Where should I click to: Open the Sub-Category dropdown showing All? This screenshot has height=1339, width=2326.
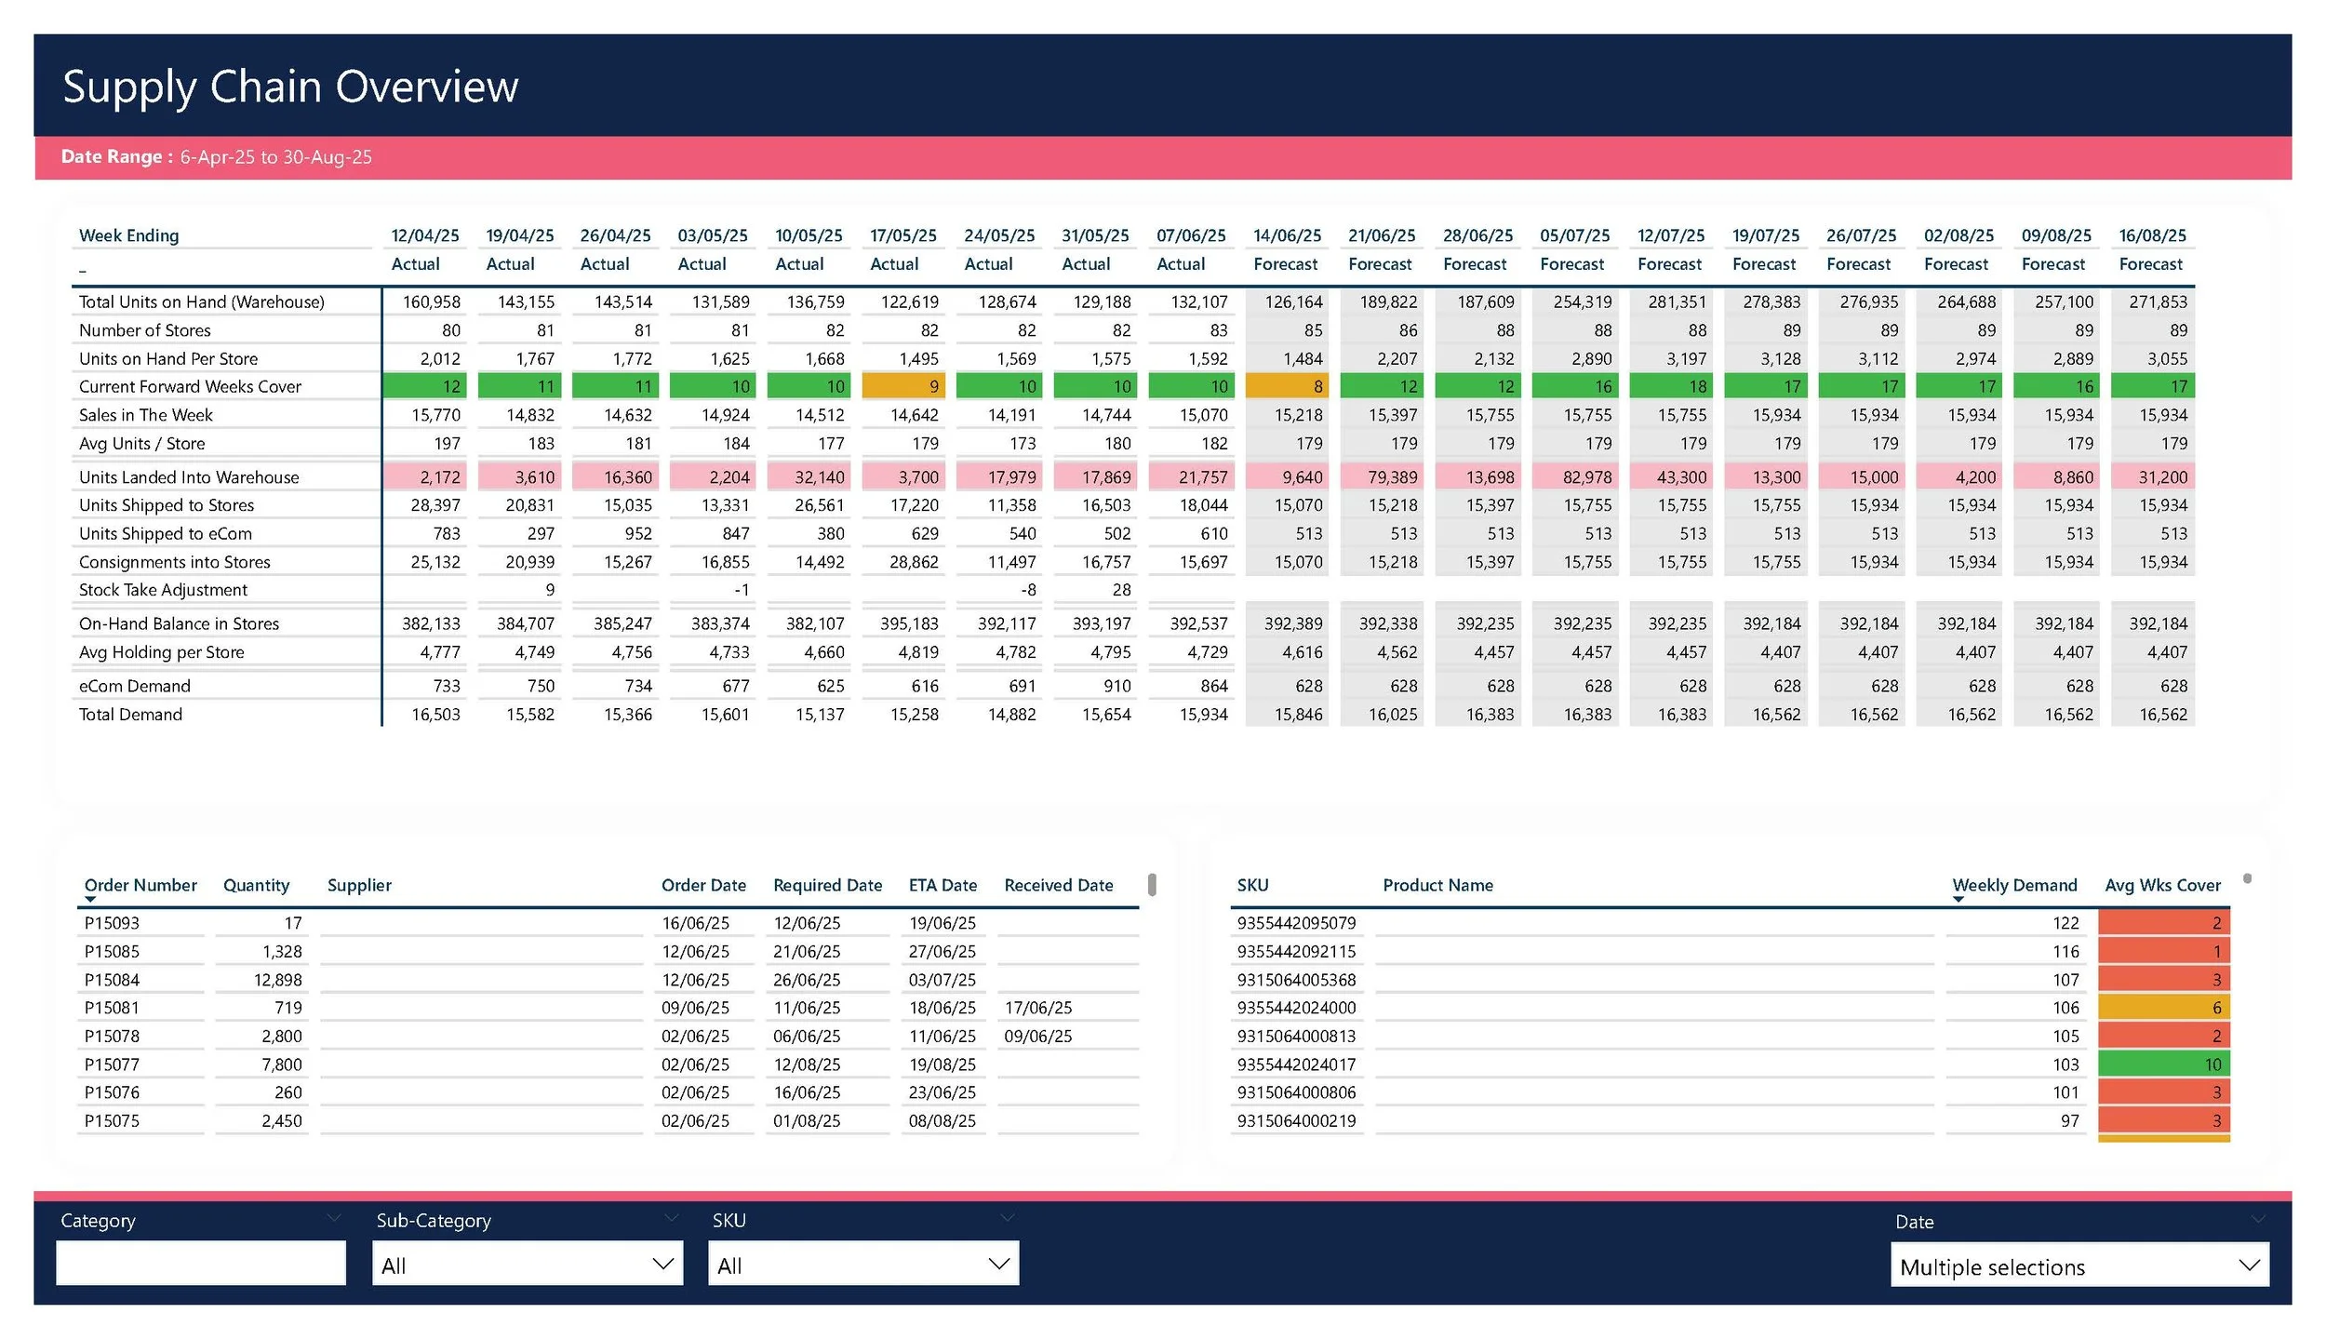click(x=527, y=1265)
